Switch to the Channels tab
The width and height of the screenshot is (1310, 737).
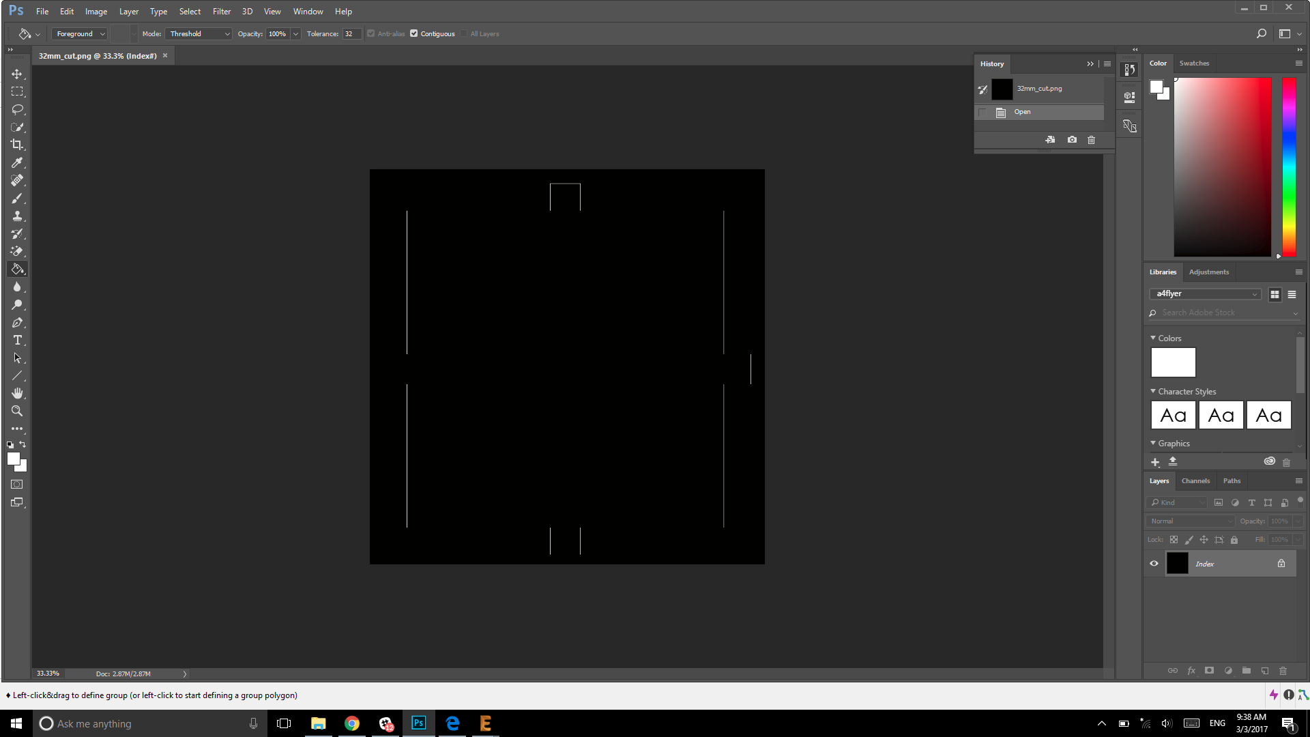1195,481
